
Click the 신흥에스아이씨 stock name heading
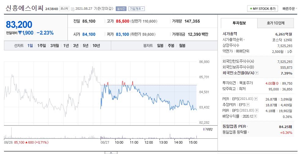24,8
